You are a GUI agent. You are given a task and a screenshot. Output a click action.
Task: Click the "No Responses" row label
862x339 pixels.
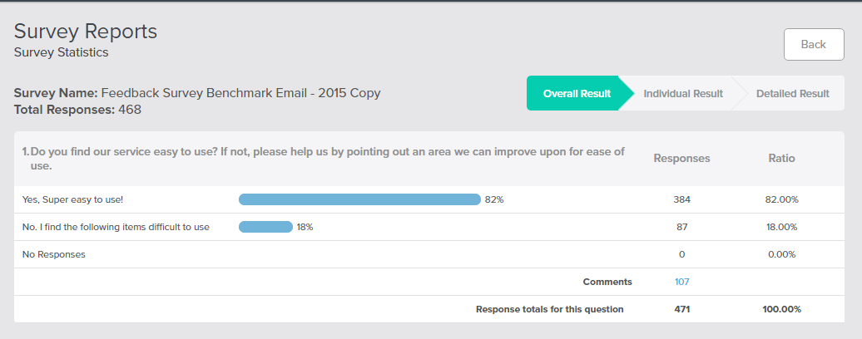[54, 254]
